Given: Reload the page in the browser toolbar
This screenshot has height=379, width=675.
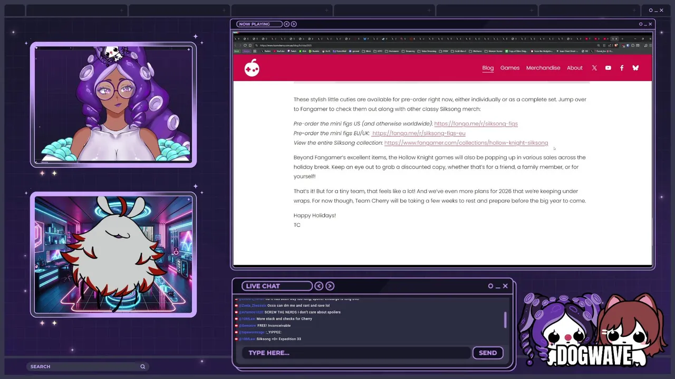Looking at the screenshot, I should [x=245, y=45].
